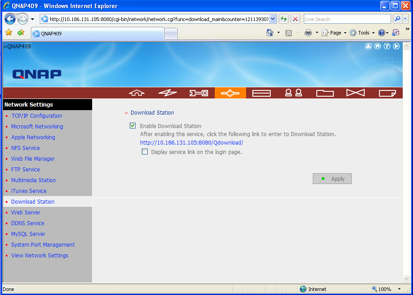Open the Help question mark dropdown
The height and width of the screenshot is (295, 413).
tap(383, 33)
